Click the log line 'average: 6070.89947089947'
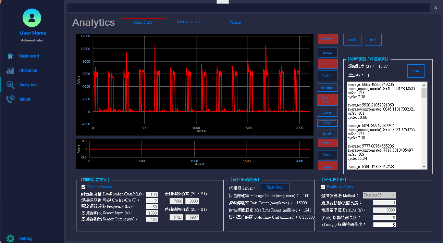Viewport: 443px width, 243px height. point(371,126)
